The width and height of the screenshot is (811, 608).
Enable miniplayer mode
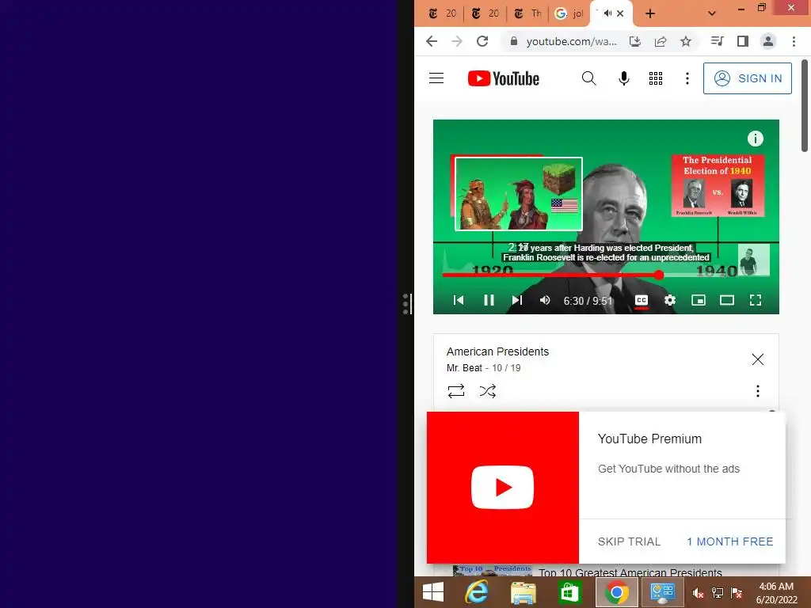[x=699, y=300]
